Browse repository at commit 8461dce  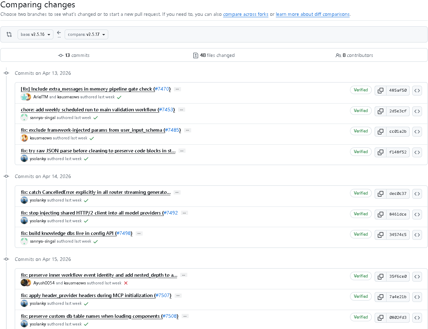(417, 214)
